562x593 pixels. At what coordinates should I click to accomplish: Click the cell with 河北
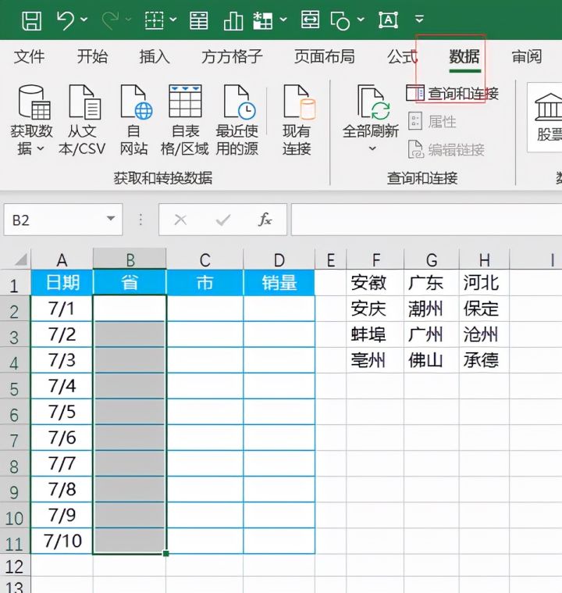click(x=484, y=283)
